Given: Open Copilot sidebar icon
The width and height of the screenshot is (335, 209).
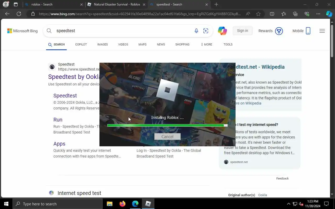Looking at the screenshot, I should tap(329, 14).
